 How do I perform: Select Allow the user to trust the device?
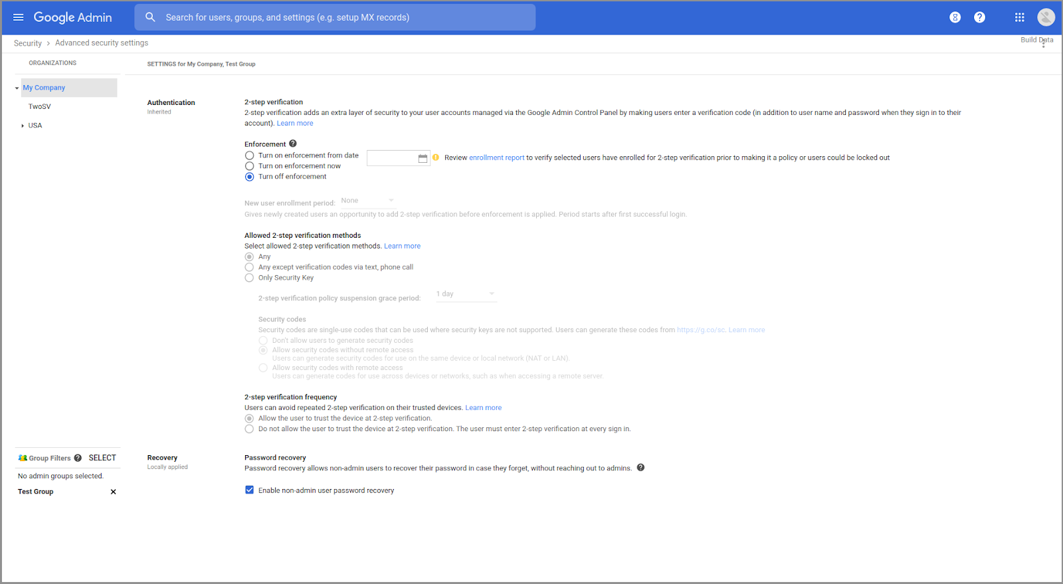(249, 419)
